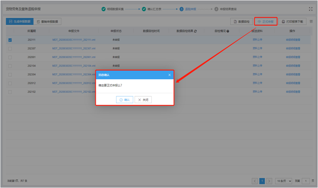Click the jump-to page number input field
Image resolution: width=318 pixels, height=188 pixels.
pos(306,181)
